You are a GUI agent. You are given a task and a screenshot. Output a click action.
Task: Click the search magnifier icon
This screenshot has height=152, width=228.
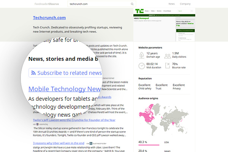pyautogui.click(x=132, y=4)
